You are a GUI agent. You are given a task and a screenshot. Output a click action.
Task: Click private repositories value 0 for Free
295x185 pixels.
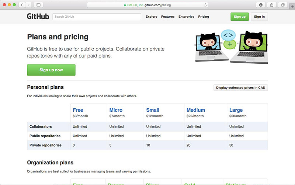click(73, 145)
